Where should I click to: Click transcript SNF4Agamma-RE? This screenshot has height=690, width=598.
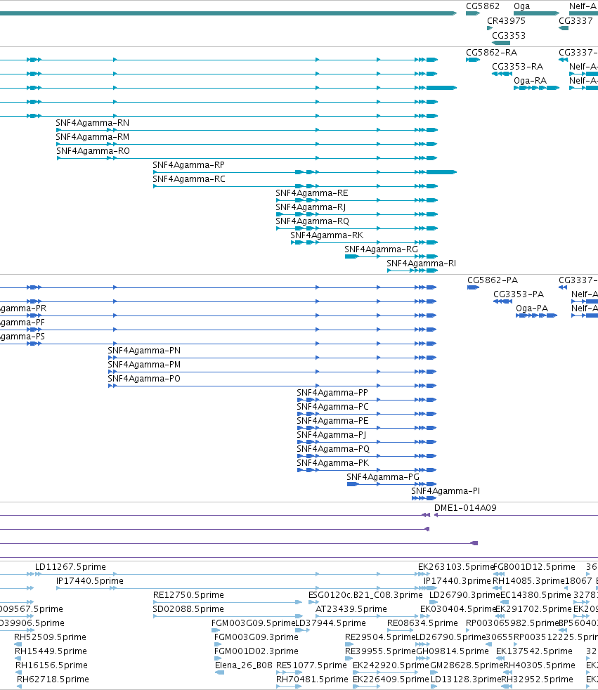tap(312, 193)
